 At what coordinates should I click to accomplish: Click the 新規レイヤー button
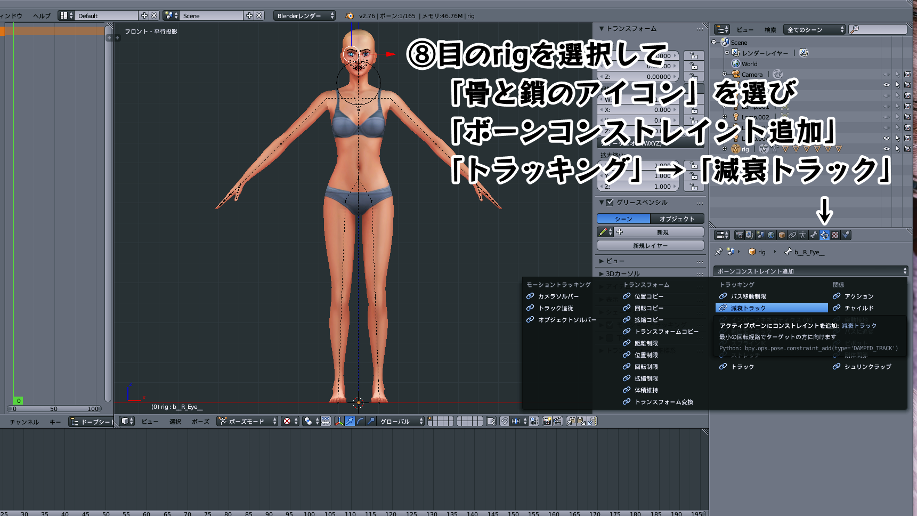pyautogui.click(x=650, y=245)
